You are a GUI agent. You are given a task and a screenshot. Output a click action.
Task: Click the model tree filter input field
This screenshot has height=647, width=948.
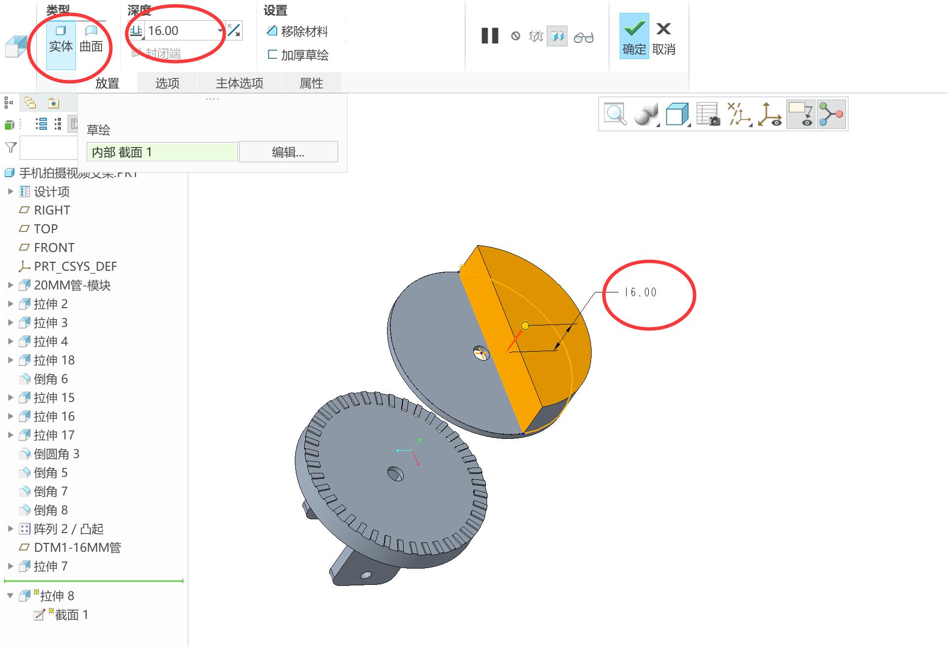[x=48, y=148]
